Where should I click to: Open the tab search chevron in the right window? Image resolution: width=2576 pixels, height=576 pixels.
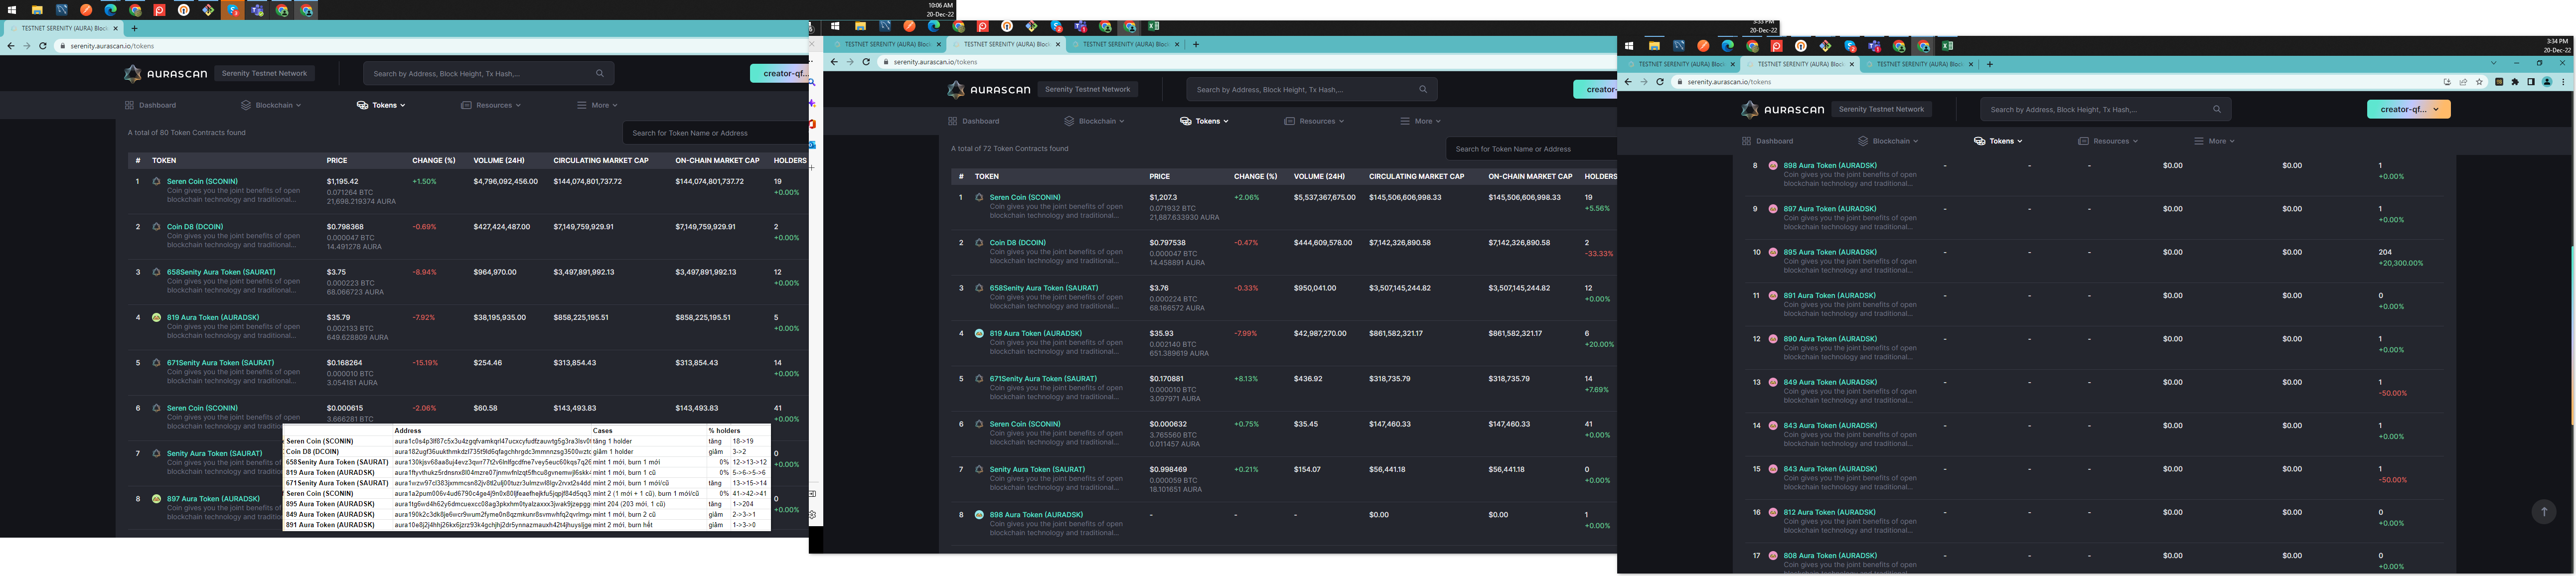click(x=2493, y=64)
